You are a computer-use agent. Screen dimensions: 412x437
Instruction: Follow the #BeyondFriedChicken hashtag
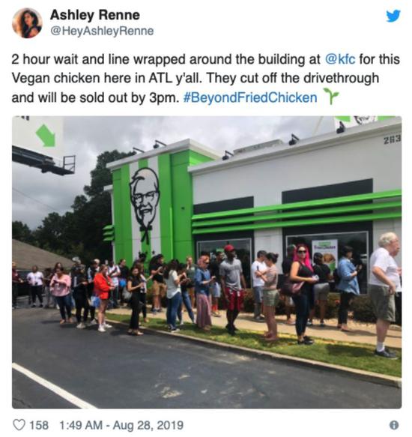(x=250, y=97)
